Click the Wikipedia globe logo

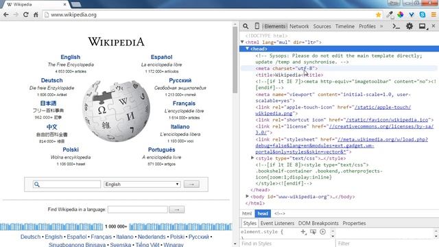[x=116, y=110]
